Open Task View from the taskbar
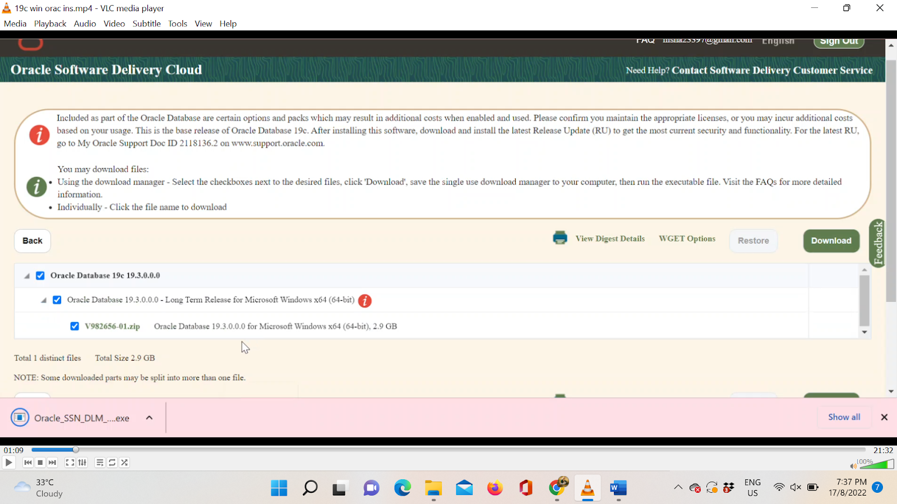897x504 pixels. 339,488
